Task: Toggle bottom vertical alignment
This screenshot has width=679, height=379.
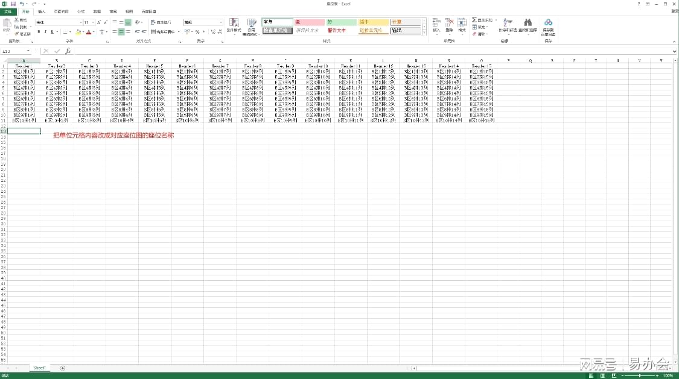Action: tap(128, 22)
